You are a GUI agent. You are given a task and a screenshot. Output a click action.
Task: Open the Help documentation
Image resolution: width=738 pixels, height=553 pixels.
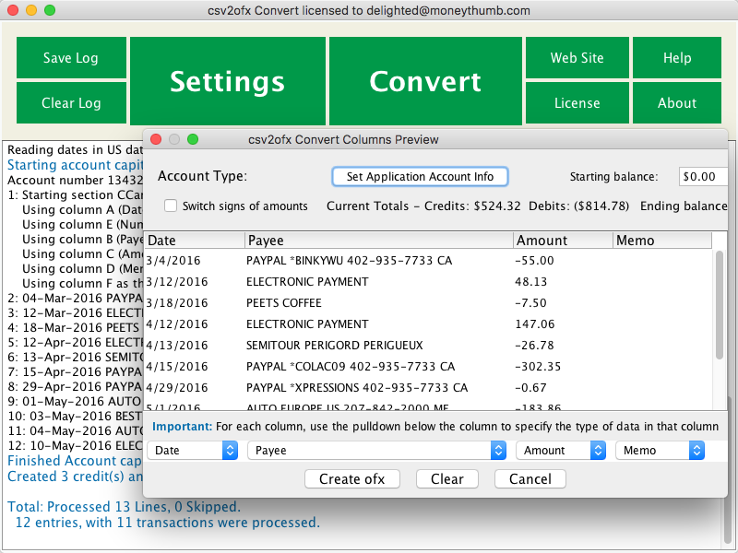point(676,57)
